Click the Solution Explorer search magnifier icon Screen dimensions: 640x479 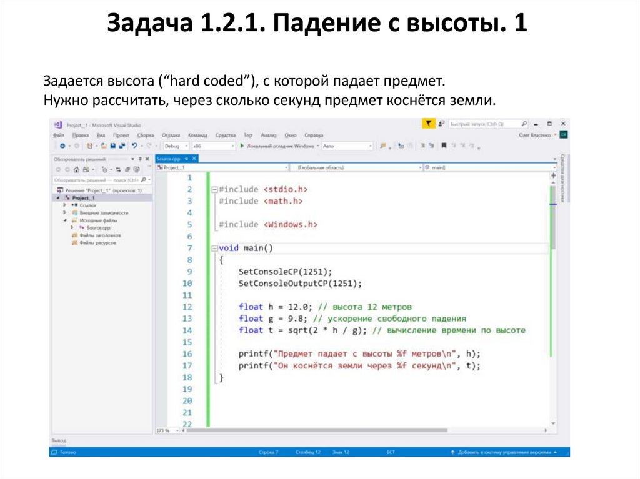pyautogui.click(x=143, y=179)
